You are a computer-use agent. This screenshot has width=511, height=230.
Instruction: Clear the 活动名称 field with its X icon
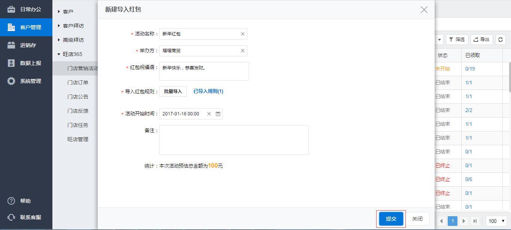point(243,34)
